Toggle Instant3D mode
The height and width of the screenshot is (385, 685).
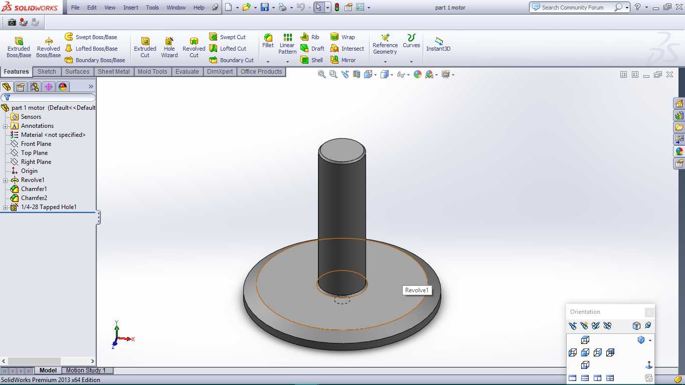coord(438,44)
